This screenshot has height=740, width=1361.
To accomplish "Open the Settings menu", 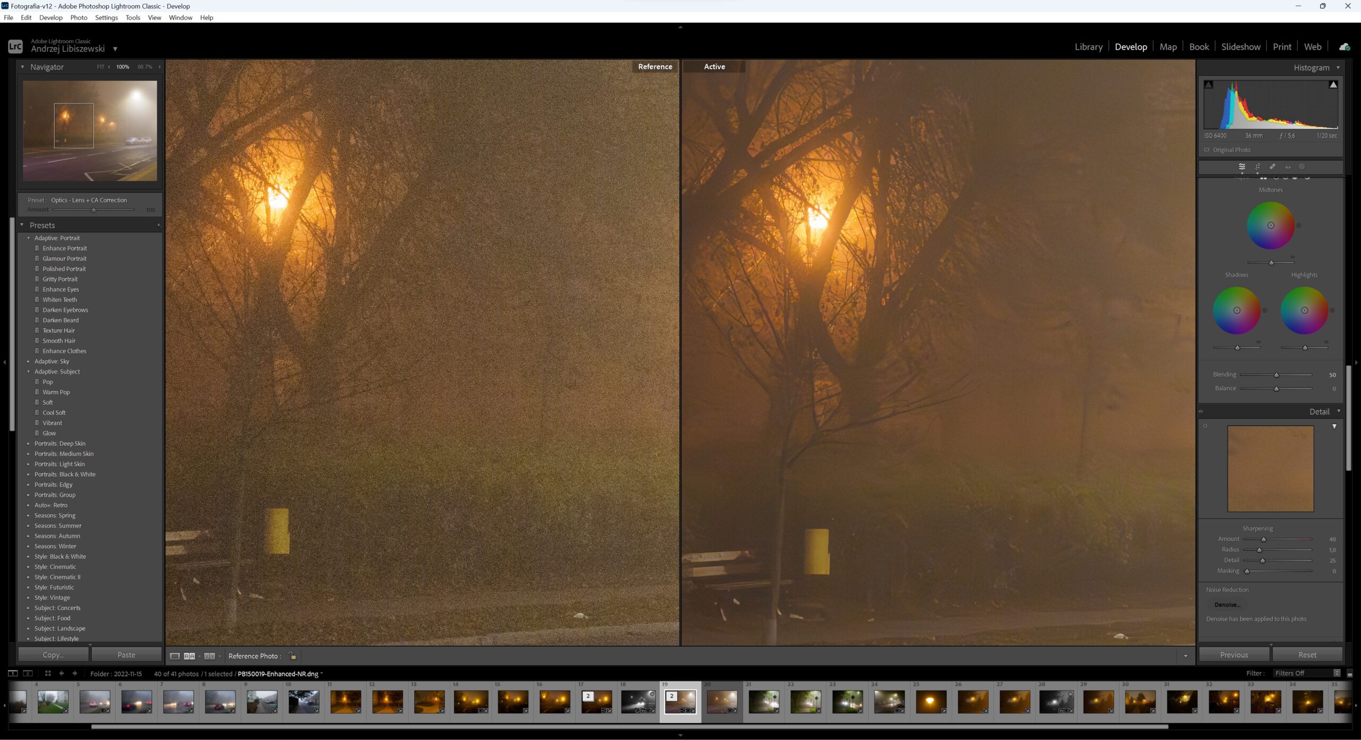I will 106,18.
